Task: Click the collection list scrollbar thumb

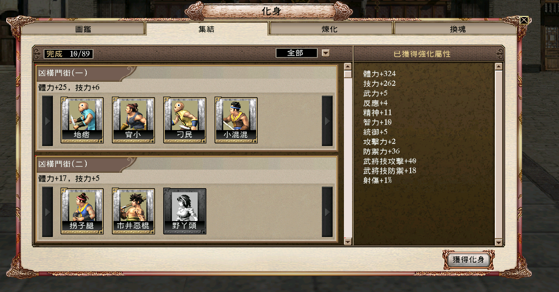Action: coord(348,74)
